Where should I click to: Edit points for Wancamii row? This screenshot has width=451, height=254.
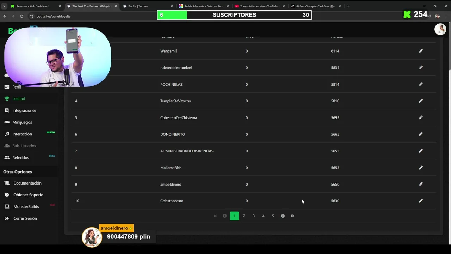pyautogui.click(x=421, y=51)
